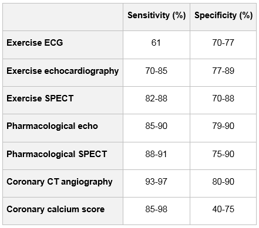Click the Exercise ECG specificity value 70-77

click(x=223, y=43)
